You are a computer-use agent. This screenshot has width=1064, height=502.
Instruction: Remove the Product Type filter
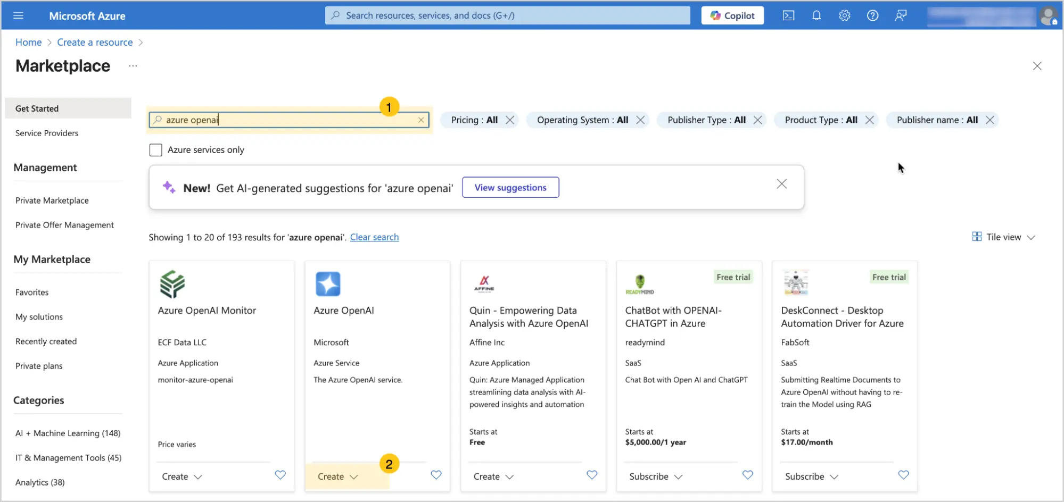[869, 120]
